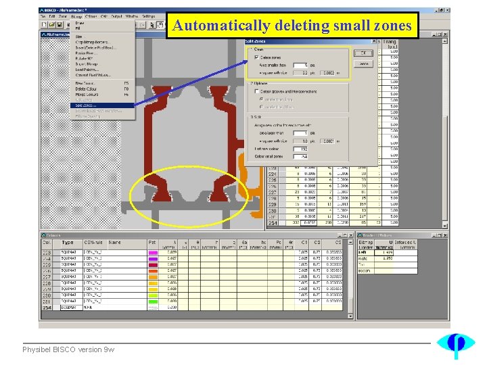Click OK in Split Zones dialog
This screenshot has width=487, height=365.
[x=363, y=53]
